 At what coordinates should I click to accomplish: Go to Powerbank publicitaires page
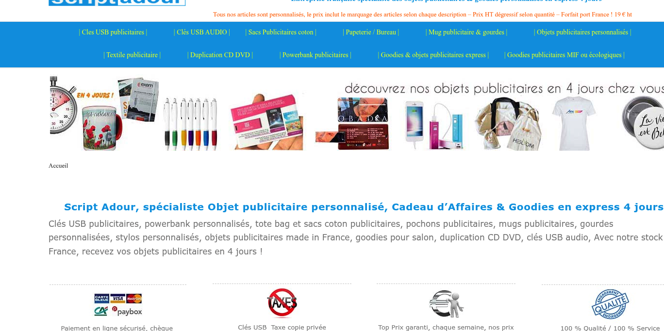(x=315, y=55)
